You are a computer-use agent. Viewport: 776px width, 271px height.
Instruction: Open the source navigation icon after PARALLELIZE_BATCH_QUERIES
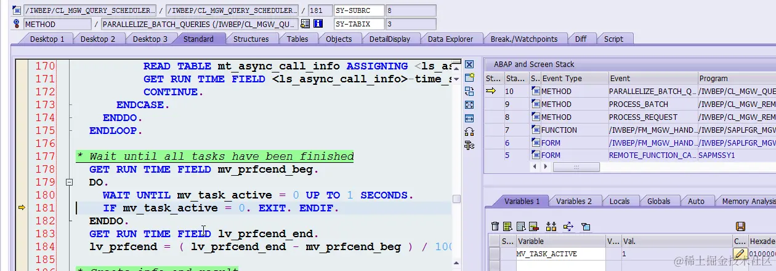[x=305, y=24]
